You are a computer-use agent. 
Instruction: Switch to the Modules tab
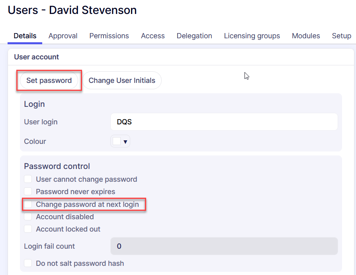point(306,36)
